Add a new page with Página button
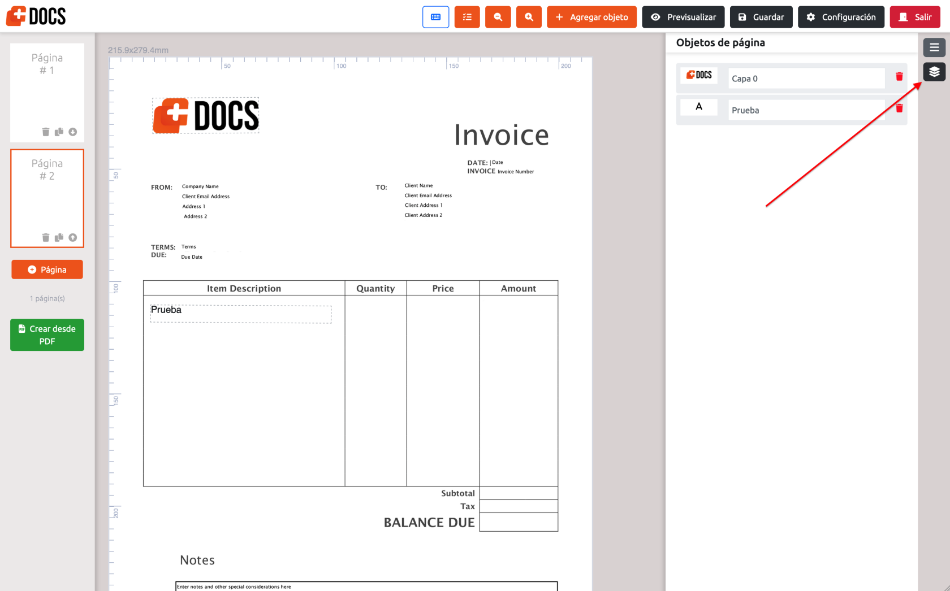This screenshot has width=950, height=591. (47, 270)
